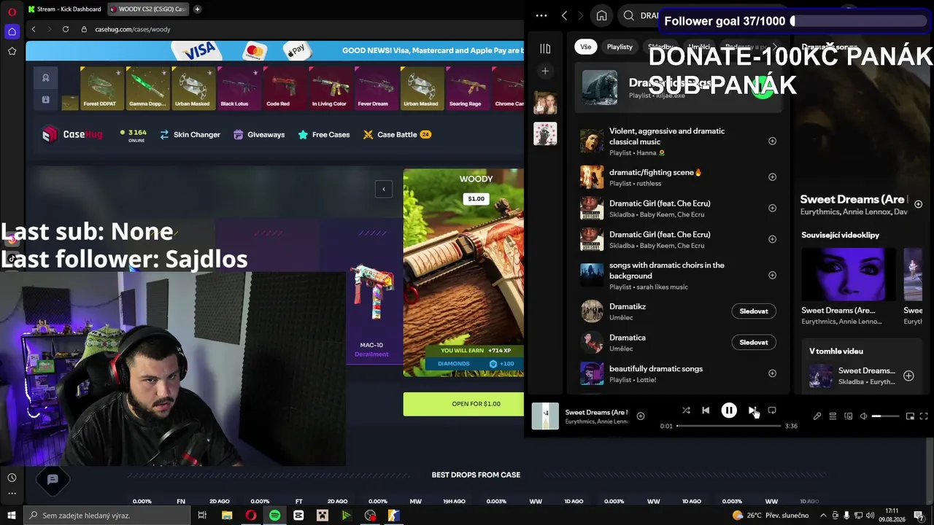Select the Playlisty filter chip

[620, 47]
